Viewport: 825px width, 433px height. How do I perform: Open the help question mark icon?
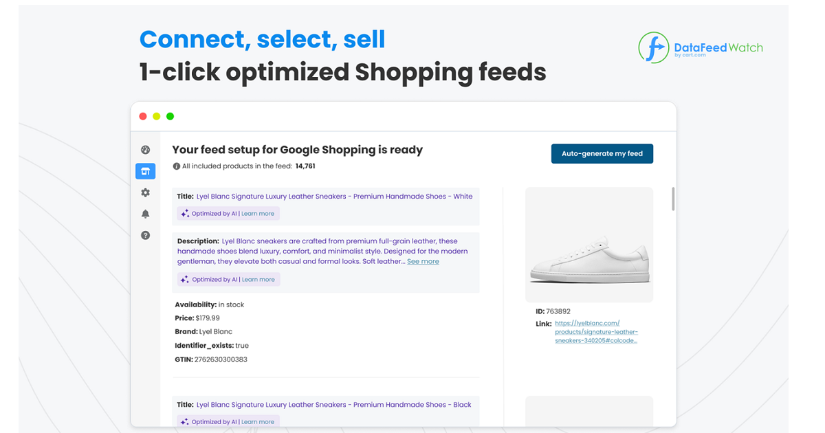(x=145, y=235)
